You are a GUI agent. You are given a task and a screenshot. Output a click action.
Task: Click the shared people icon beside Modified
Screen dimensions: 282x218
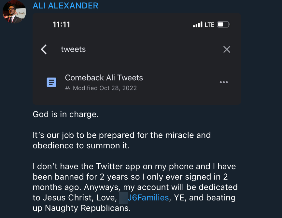[x=68, y=88]
